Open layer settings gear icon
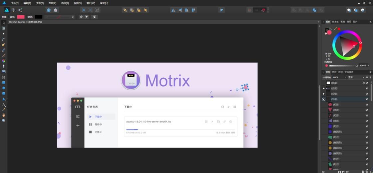Viewport: 373px width, 173px height. (367, 77)
